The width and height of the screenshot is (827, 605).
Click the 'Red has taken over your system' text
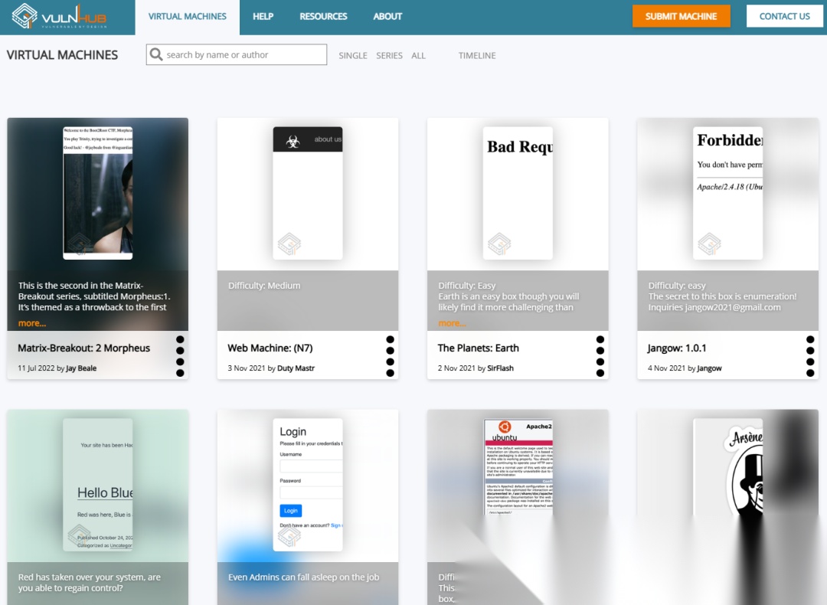(x=89, y=583)
